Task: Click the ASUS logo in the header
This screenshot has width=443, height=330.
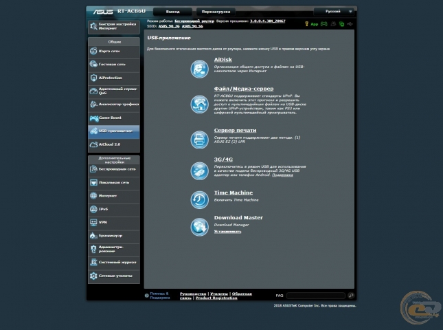Action: pos(103,12)
